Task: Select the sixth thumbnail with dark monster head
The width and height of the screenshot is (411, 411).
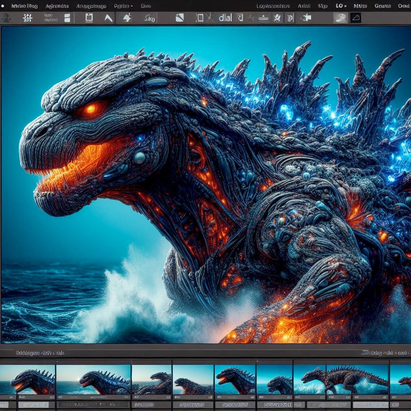Action: [x=274, y=380]
